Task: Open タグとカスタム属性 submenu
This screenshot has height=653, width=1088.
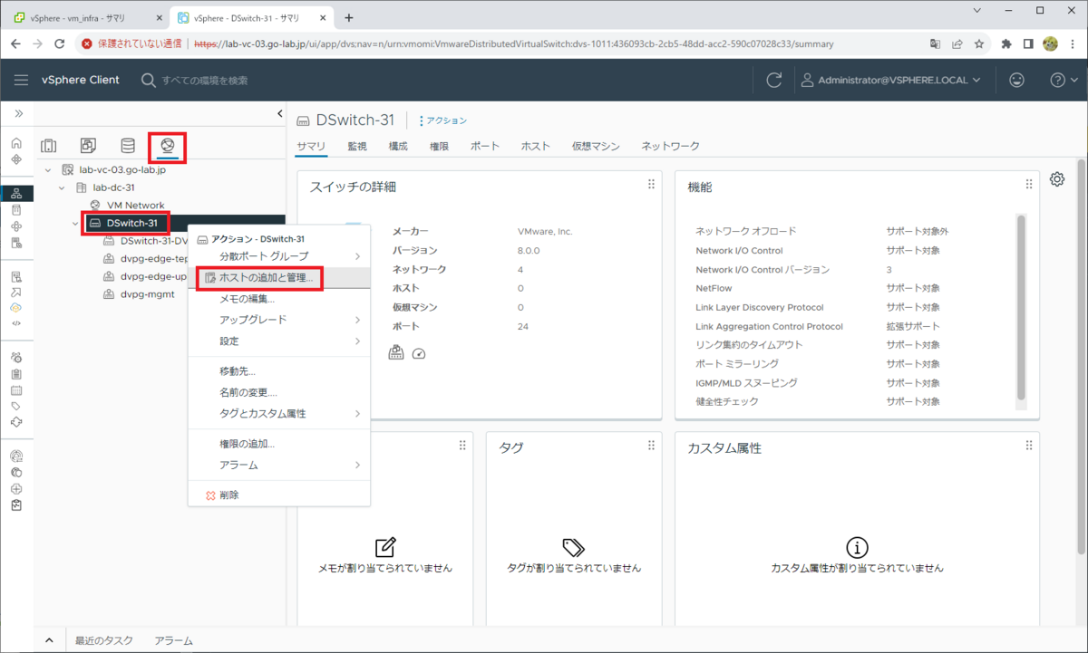Action: pyautogui.click(x=279, y=414)
